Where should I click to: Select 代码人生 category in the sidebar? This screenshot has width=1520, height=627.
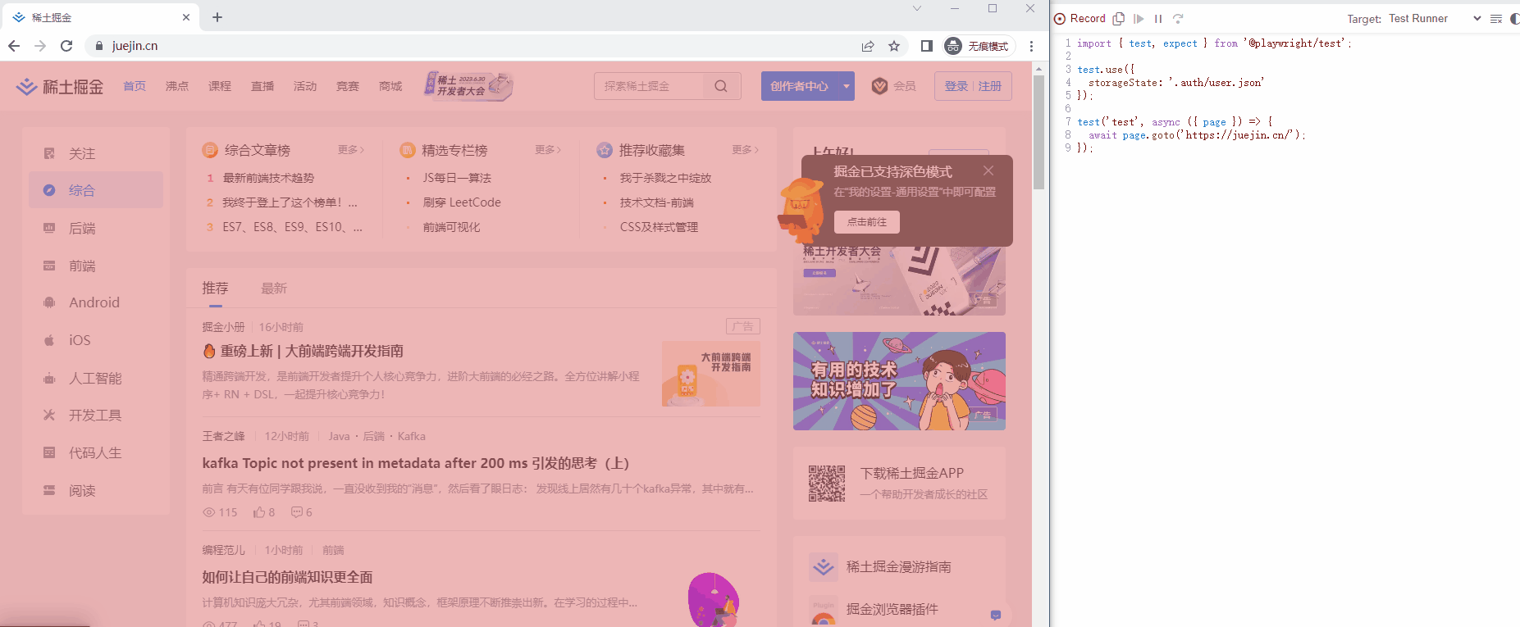96,453
